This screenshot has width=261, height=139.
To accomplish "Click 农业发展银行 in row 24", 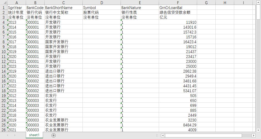I will [64, 120].
